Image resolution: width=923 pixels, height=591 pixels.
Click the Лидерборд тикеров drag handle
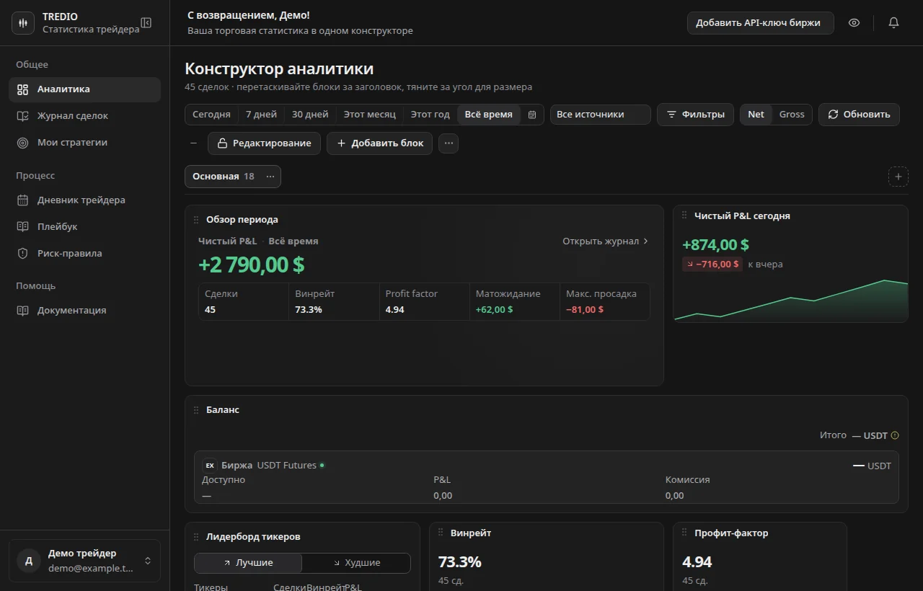tap(196, 537)
